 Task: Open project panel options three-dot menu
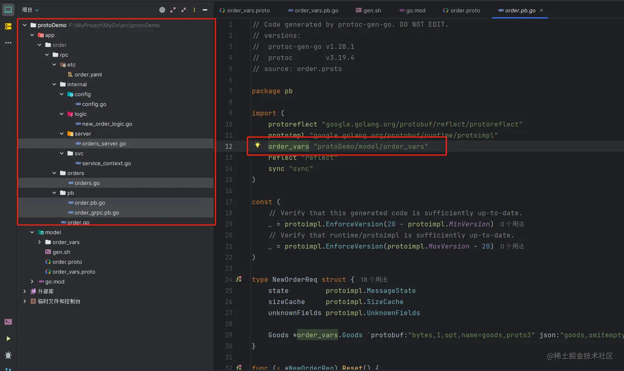(x=194, y=10)
